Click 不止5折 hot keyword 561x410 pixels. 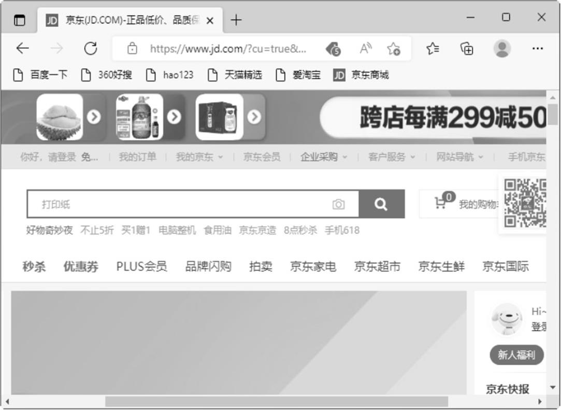97,230
